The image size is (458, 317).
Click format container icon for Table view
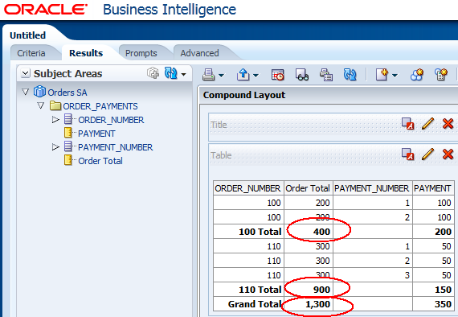[407, 154]
